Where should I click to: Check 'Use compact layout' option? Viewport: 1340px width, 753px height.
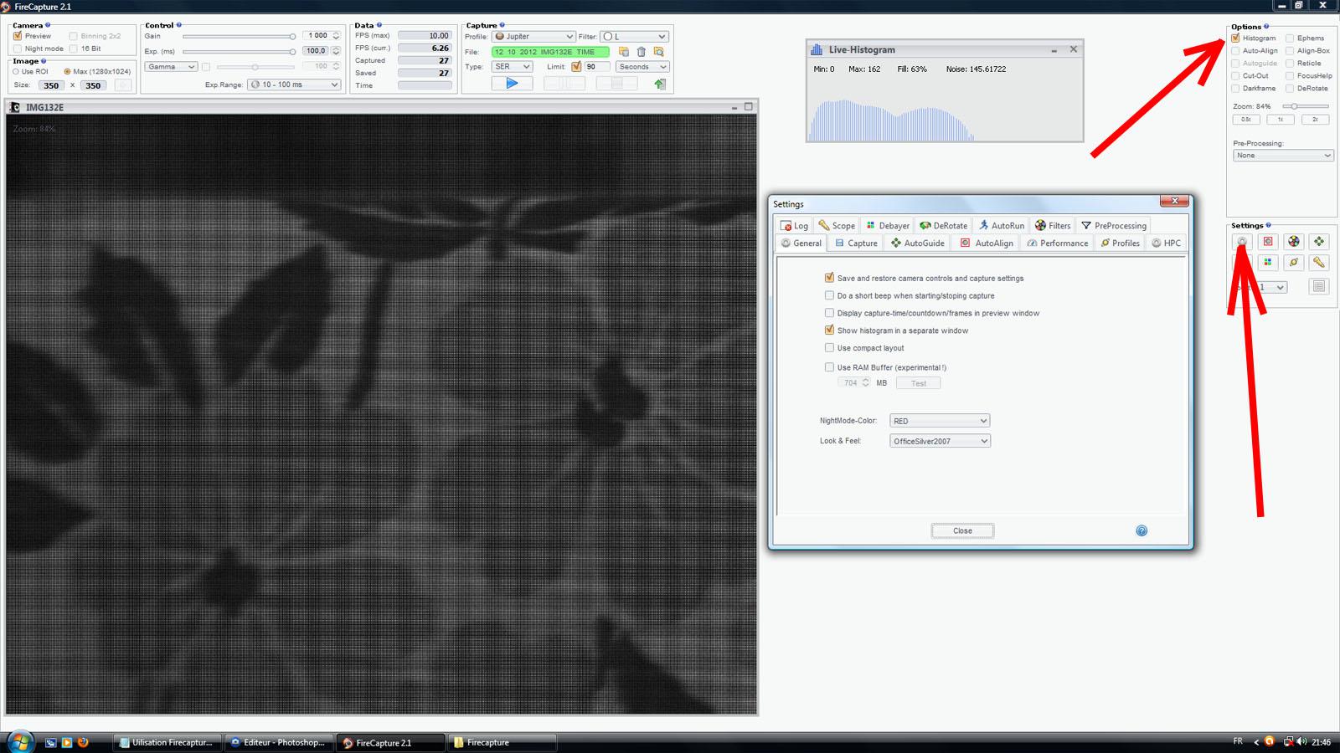(x=829, y=348)
